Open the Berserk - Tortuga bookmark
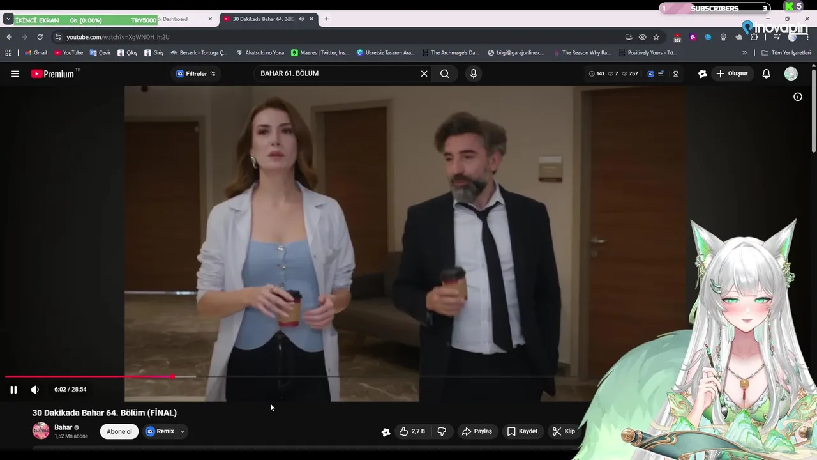This screenshot has width=817, height=460. pyautogui.click(x=199, y=53)
